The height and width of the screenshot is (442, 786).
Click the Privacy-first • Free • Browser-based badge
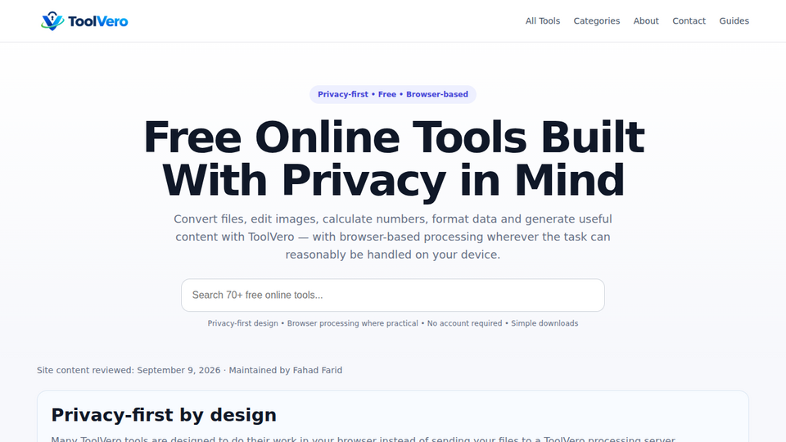pyautogui.click(x=393, y=94)
